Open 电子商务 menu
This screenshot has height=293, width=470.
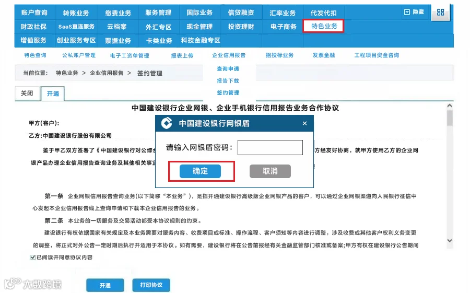click(x=283, y=27)
